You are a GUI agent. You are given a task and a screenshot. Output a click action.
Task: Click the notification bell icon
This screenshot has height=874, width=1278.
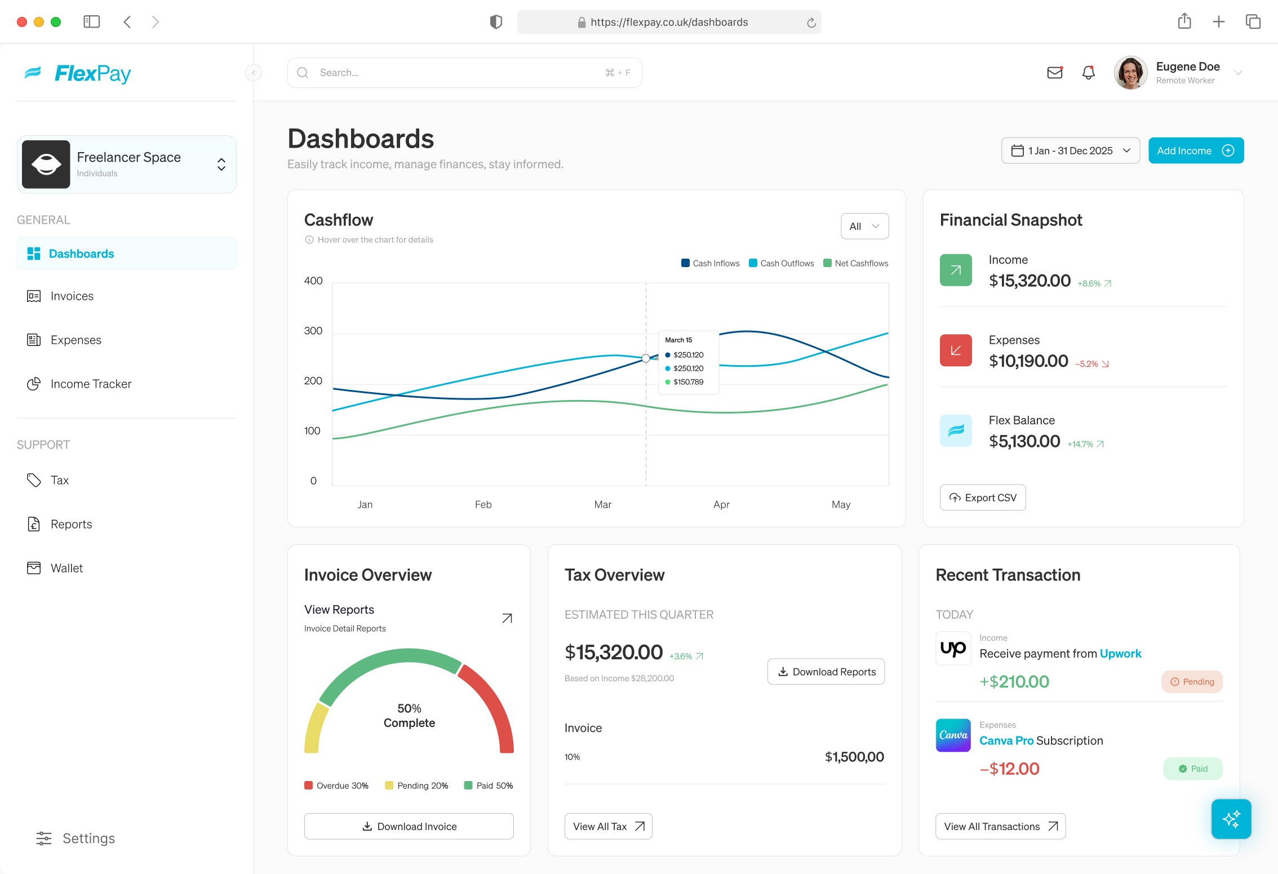click(1088, 73)
